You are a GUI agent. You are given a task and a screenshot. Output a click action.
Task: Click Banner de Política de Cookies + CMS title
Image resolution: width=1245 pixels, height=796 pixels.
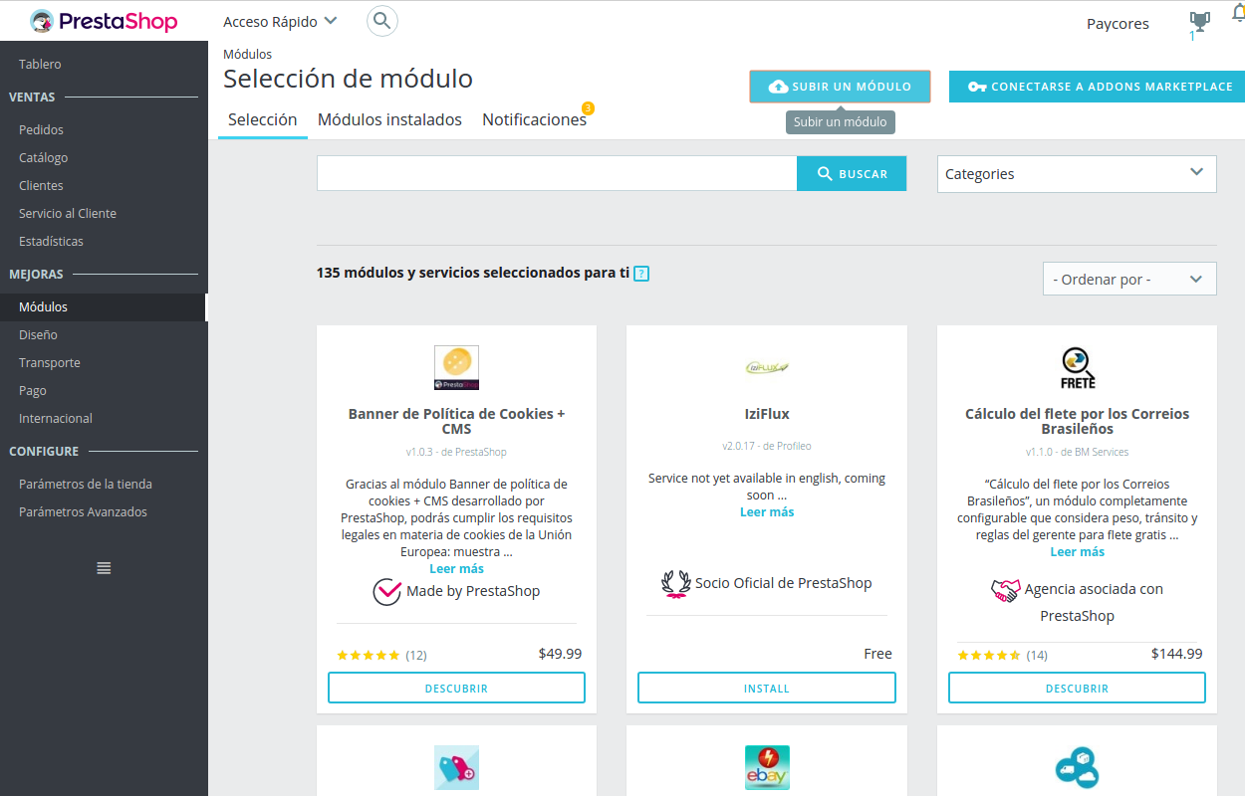point(456,421)
